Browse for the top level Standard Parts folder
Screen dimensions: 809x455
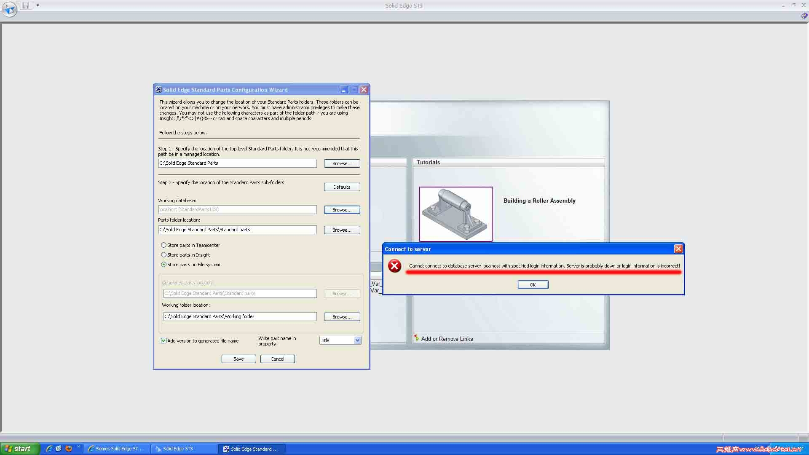point(342,163)
